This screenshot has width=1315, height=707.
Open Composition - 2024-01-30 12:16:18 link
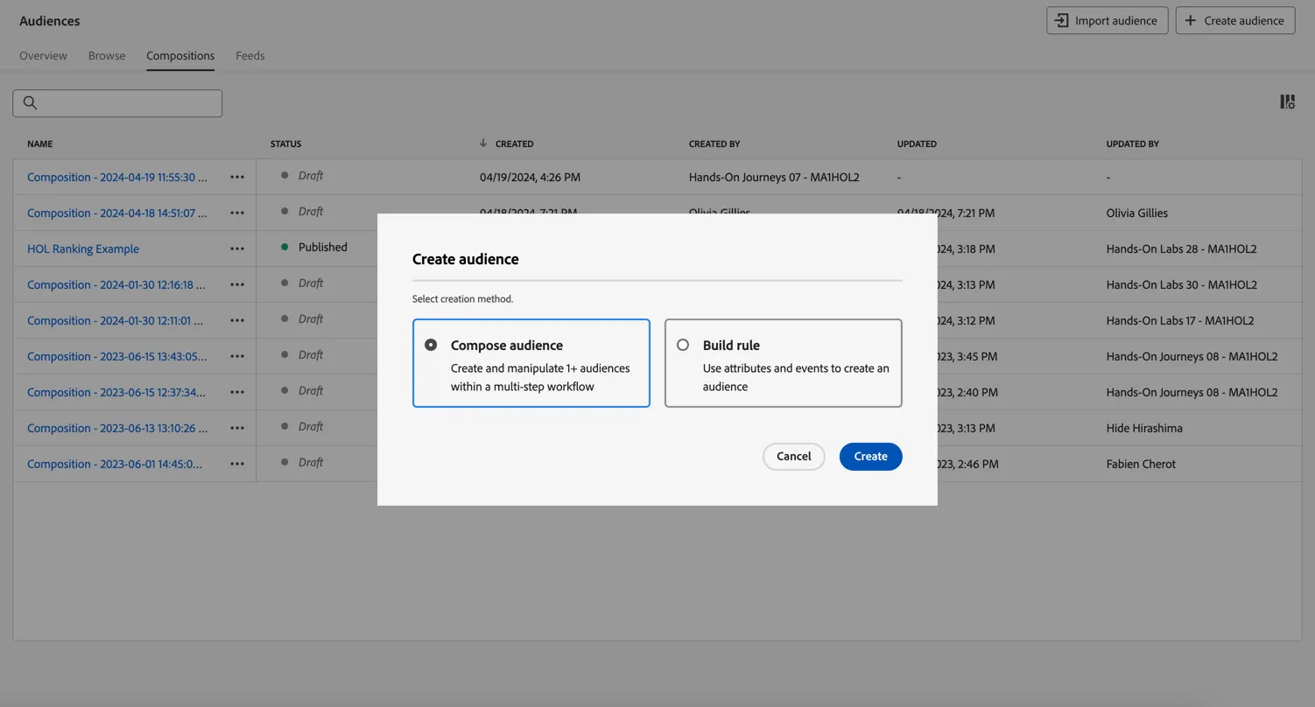click(116, 284)
